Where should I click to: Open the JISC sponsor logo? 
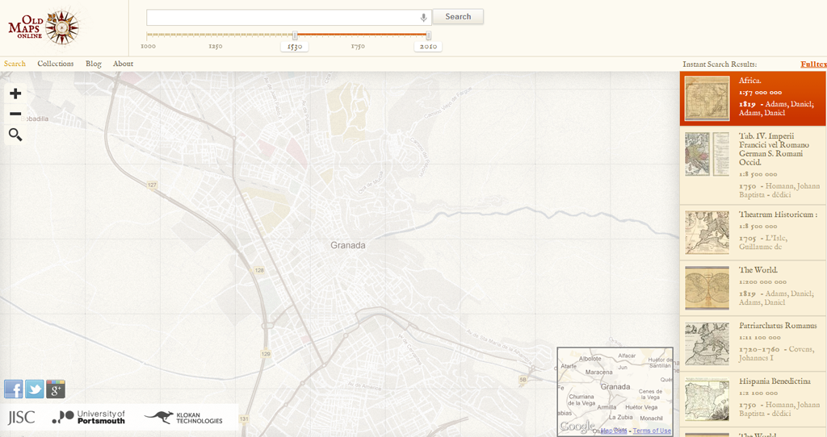point(22,418)
